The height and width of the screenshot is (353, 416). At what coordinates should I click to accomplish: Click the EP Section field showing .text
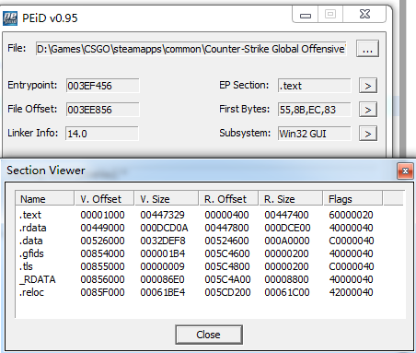point(314,86)
